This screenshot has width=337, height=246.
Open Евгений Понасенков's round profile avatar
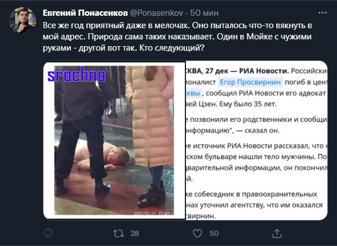(x=23, y=21)
